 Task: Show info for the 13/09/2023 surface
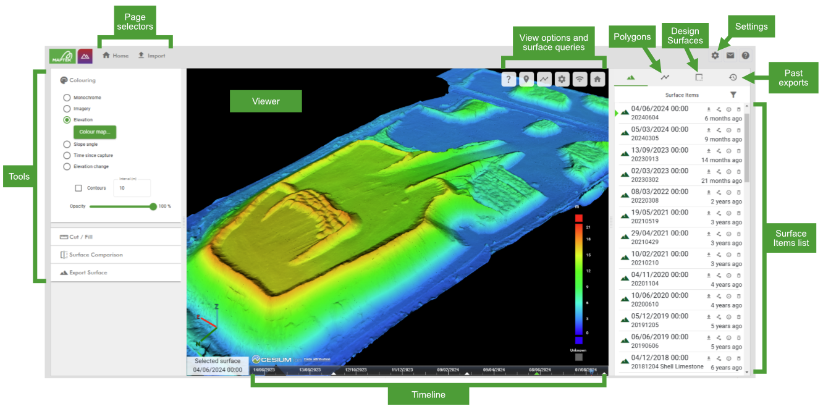coord(728,151)
